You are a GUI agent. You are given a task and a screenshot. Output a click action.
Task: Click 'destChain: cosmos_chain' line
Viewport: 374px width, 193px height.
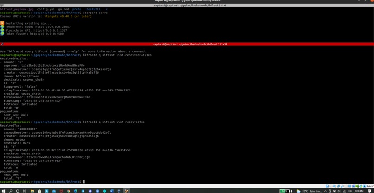[24, 80]
